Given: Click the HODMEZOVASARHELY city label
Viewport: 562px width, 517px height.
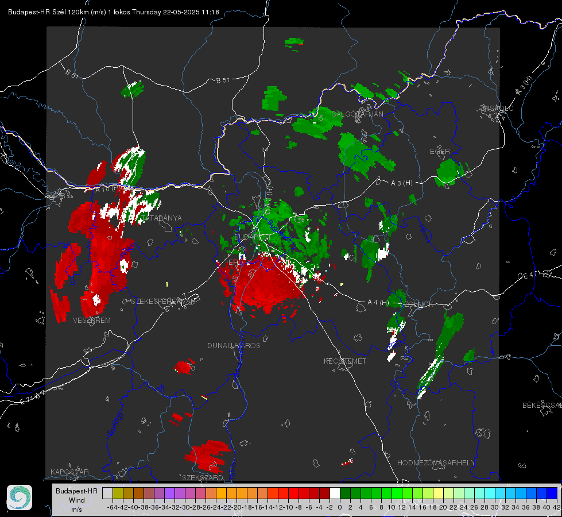Looking at the screenshot, I should 436,463.
